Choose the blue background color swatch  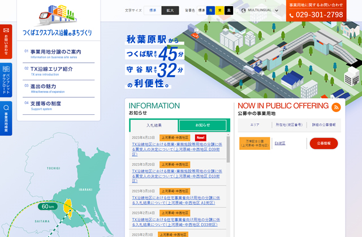[x=210, y=10]
